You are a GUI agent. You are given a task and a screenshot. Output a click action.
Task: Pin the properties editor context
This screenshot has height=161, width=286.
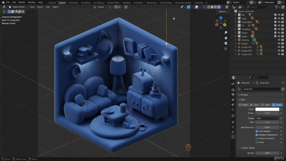(283, 83)
